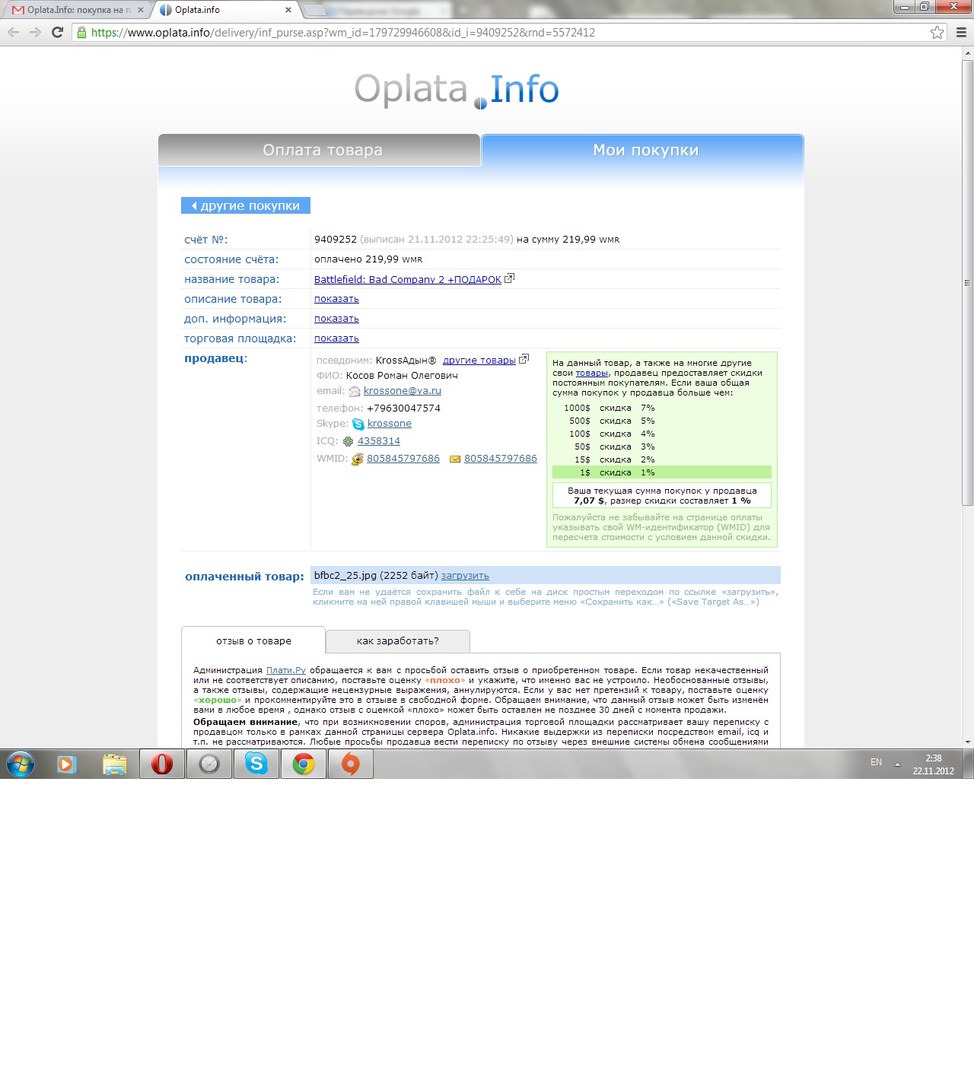Click the krossone Skype link

390,424
